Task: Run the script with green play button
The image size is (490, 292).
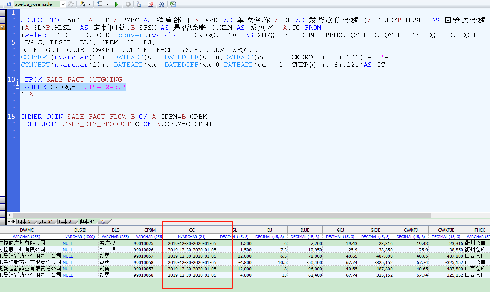Action: pyautogui.click(x=117, y=4)
